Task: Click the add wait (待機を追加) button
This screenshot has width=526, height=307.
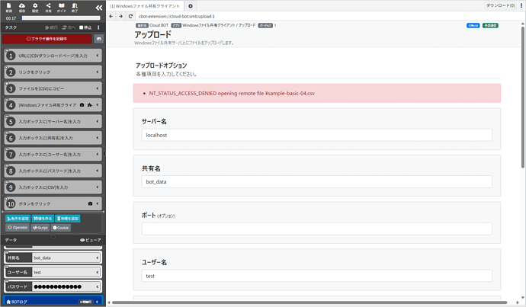Action: point(68,219)
